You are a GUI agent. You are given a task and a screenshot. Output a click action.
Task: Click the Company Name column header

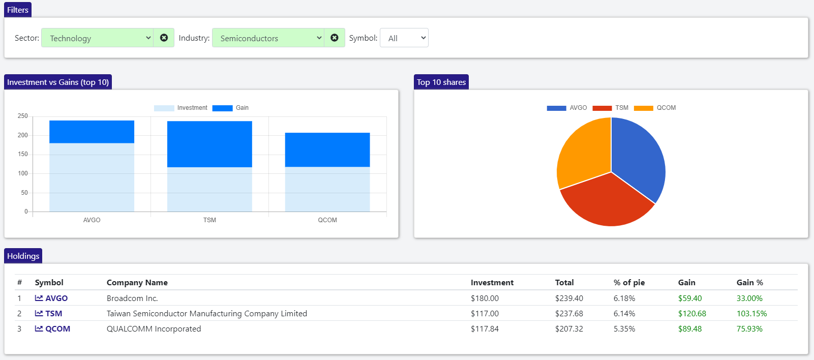(x=137, y=283)
